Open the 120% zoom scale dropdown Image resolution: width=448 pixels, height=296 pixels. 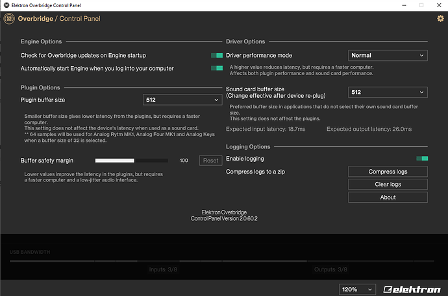[357, 290]
